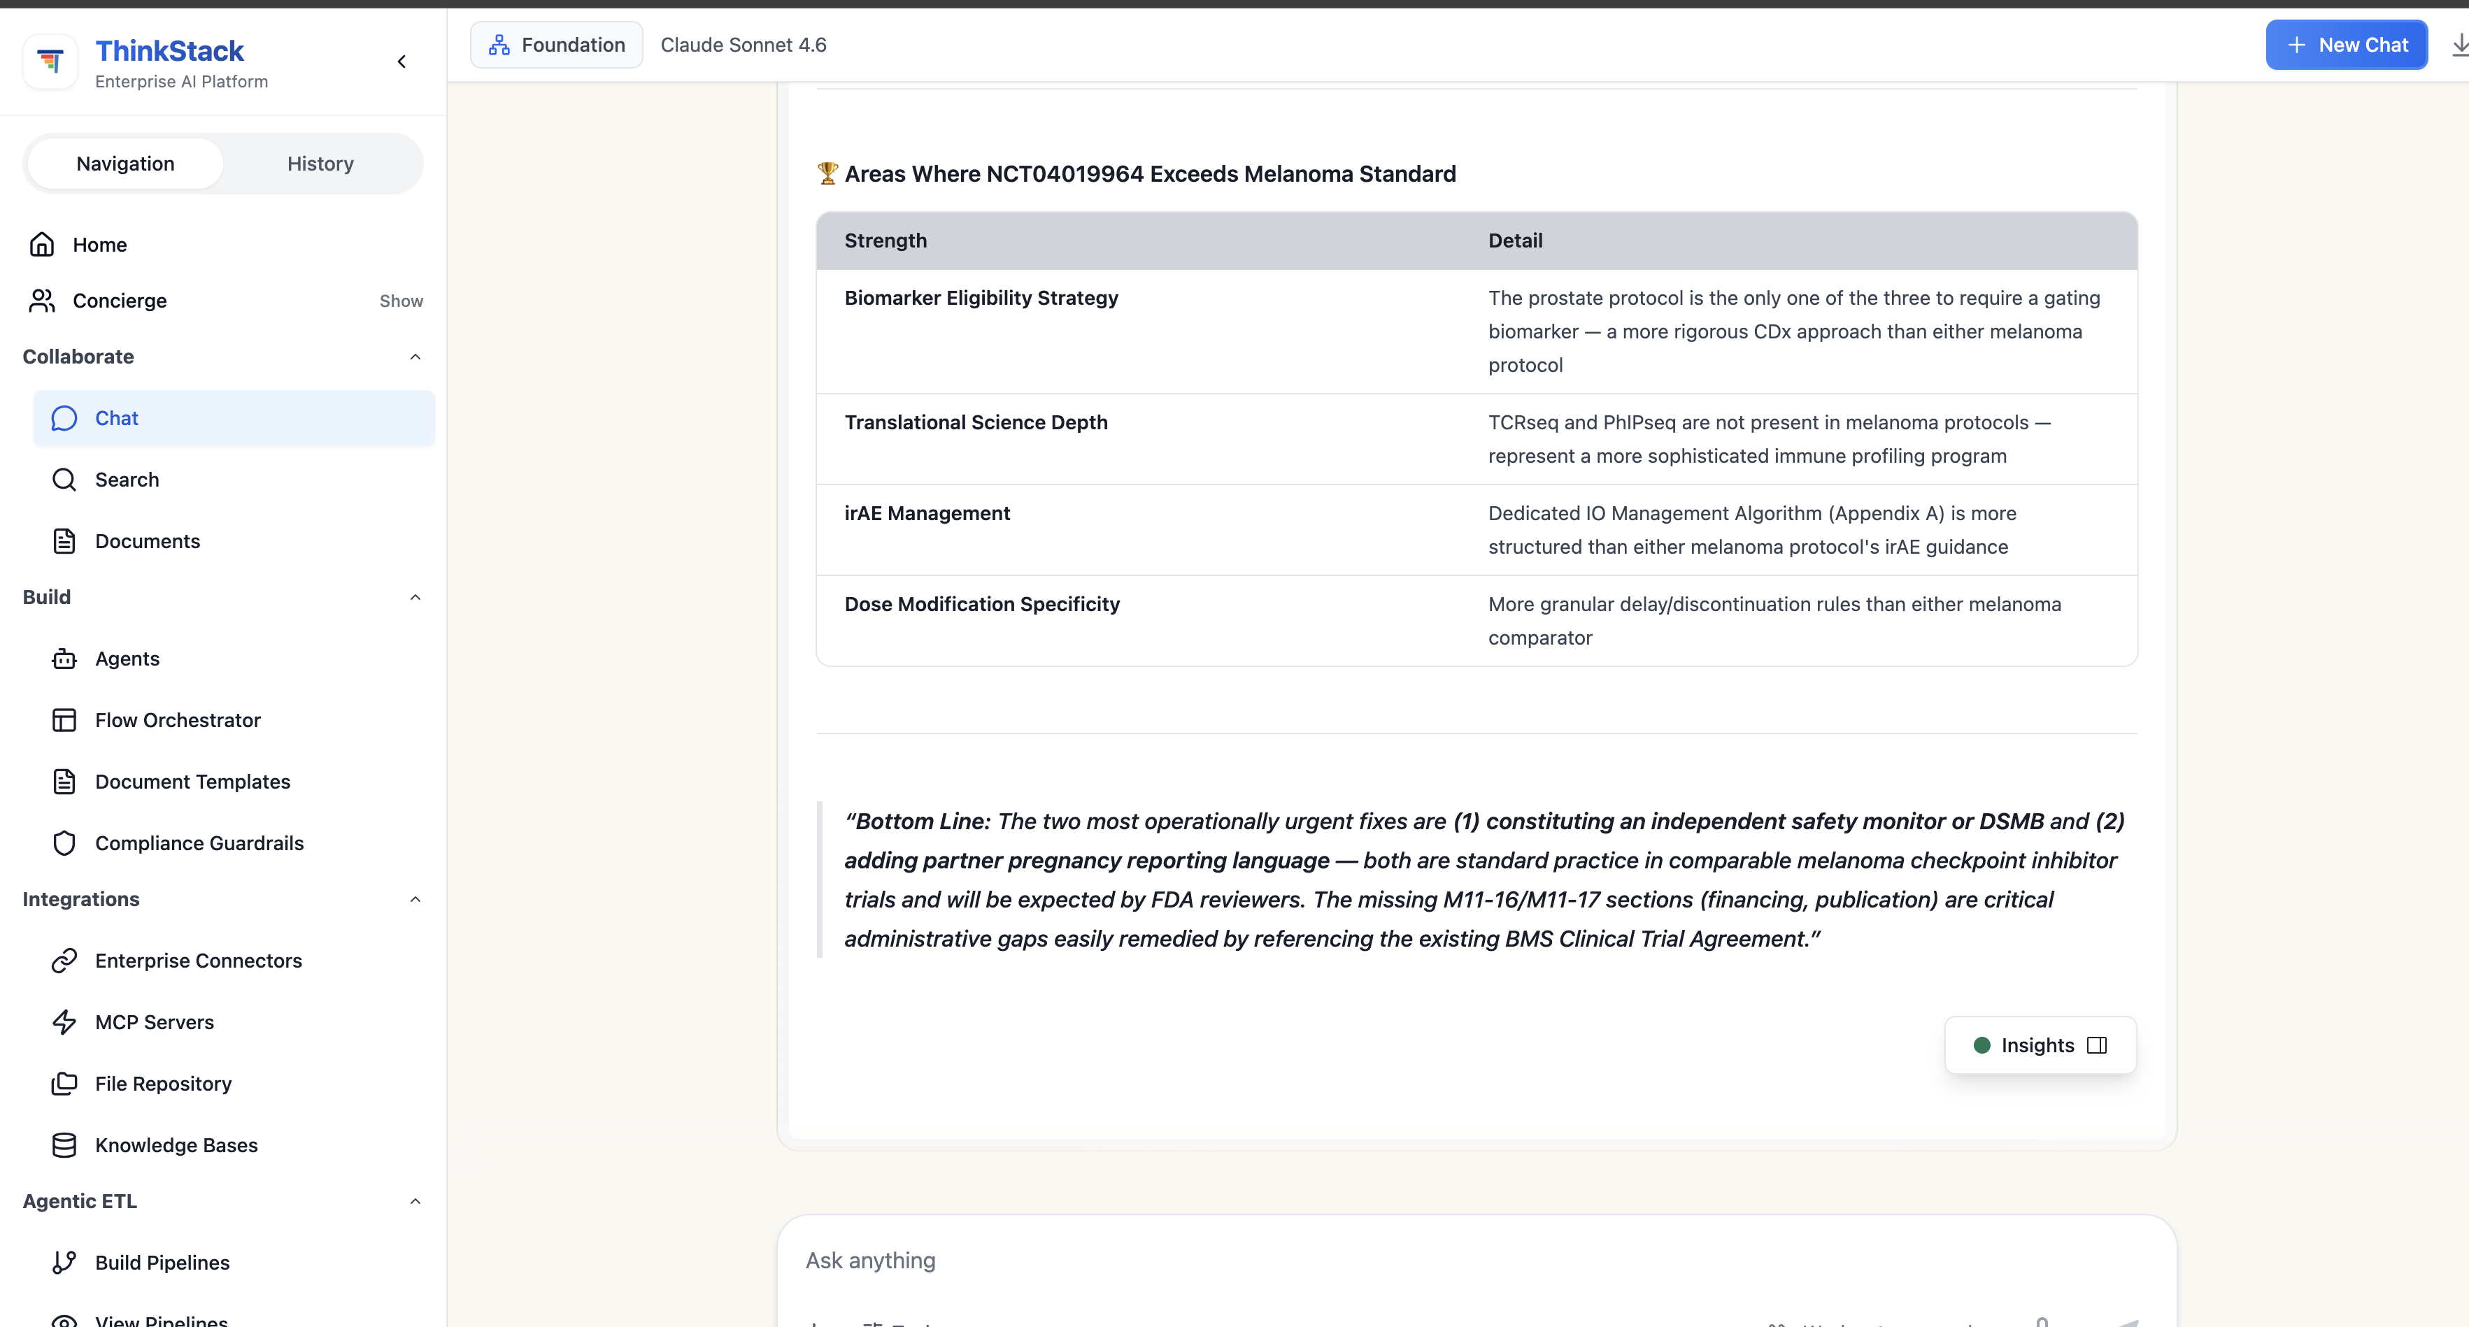The height and width of the screenshot is (1327, 2469).
Task: Click the Compliance Guardrails shield icon
Action: (x=64, y=843)
